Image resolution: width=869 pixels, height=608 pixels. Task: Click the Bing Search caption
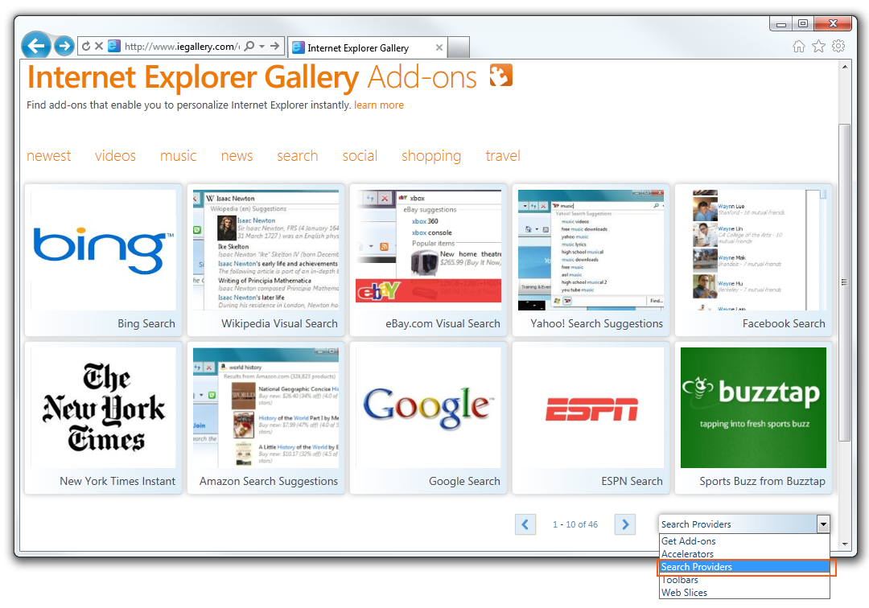click(x=146, y=324)
